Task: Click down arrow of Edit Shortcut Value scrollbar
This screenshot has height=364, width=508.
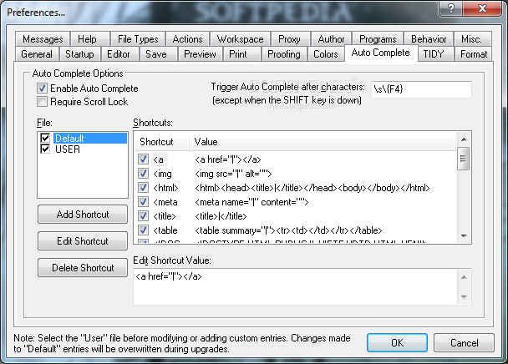Action: [464, 296]
